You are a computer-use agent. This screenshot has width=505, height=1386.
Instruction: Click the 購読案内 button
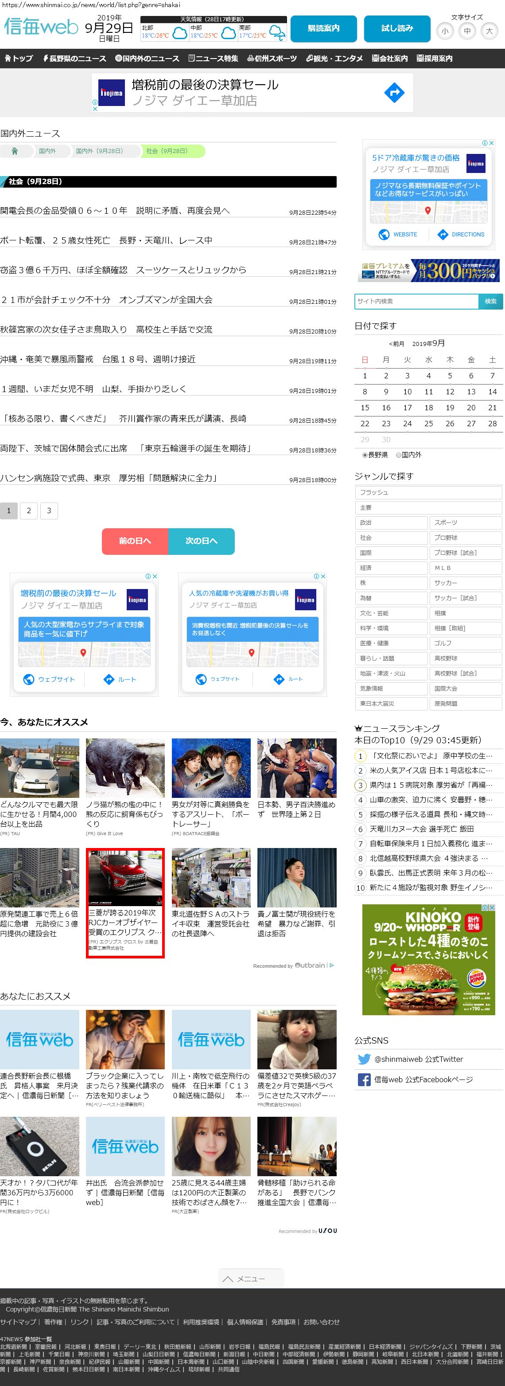pyautogui.click(x=323, y=28)
